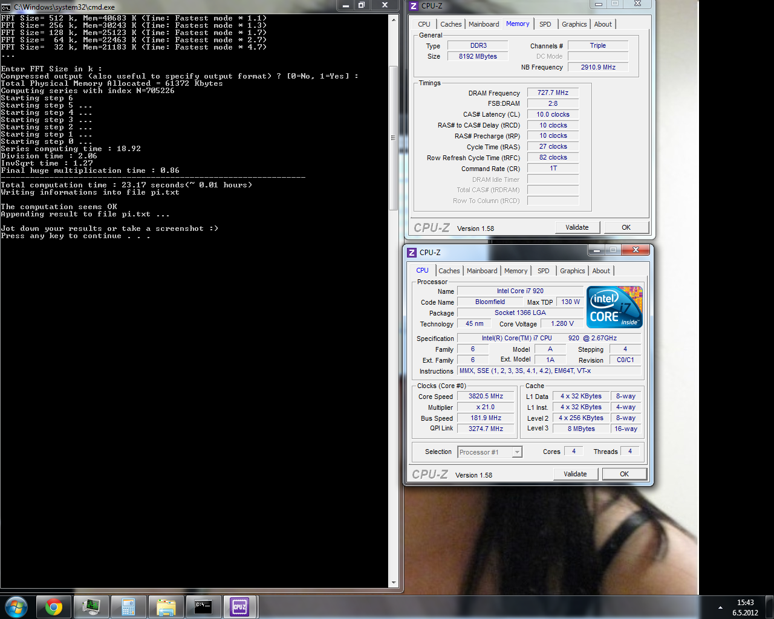Open SPD tab in lower CPU-Z window
Viewport: 774px width, 619px height.
[x=544, y=271]
